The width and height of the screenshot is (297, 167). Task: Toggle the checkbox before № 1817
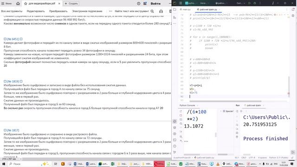[x=5, y=130]
